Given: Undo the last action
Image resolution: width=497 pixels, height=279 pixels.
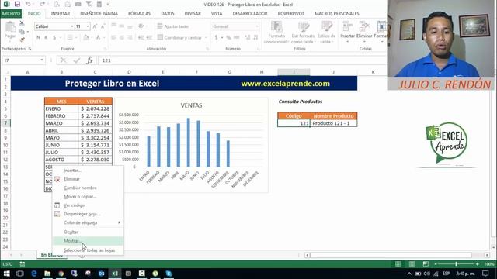Looking at the screenshot, I should click(x=28, y=4).
